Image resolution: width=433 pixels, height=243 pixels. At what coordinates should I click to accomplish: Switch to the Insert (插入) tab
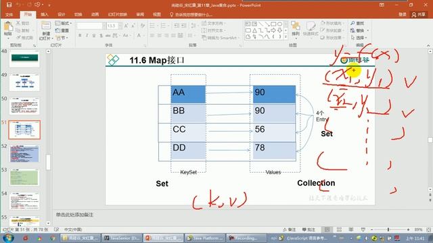[x=45, y=15]
